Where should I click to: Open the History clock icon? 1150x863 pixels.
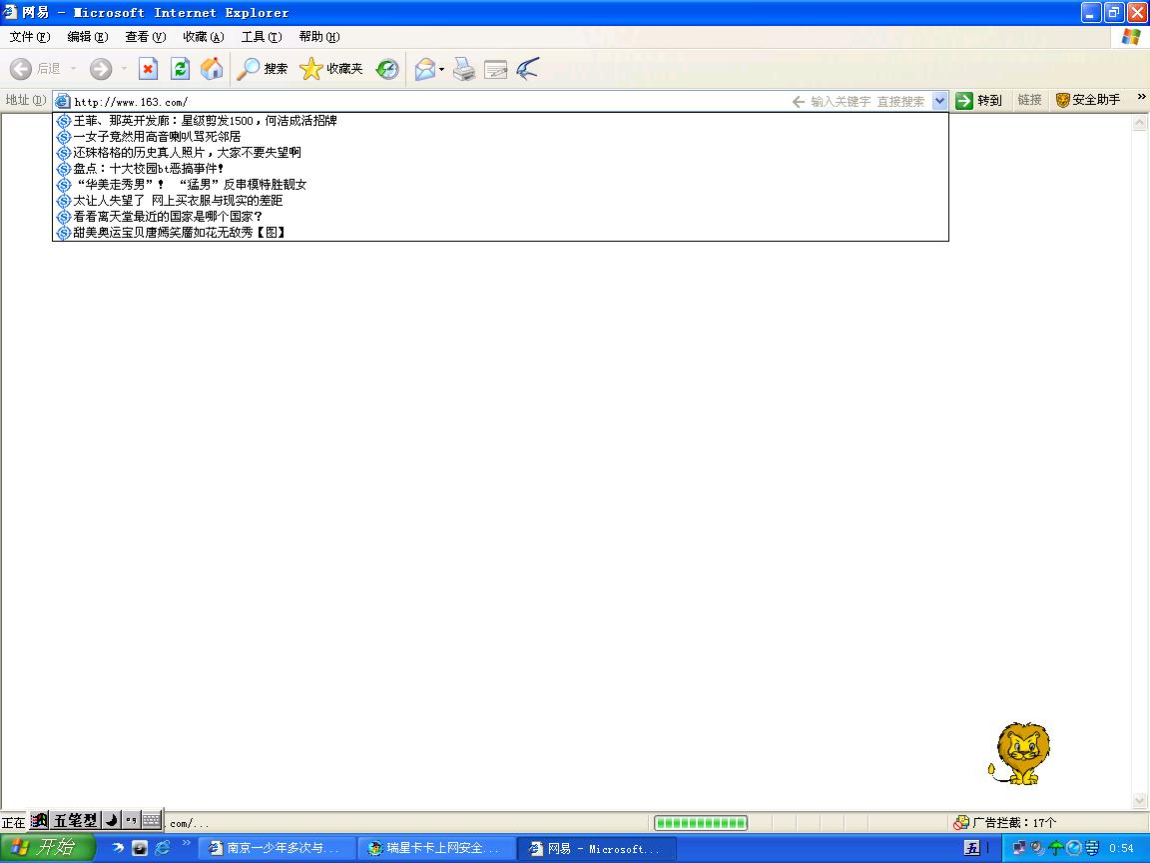(x=387, y=69)
